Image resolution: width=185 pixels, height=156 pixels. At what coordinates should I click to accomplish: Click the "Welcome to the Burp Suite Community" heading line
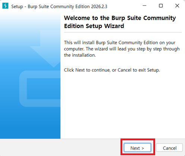(x=120, y=18)
